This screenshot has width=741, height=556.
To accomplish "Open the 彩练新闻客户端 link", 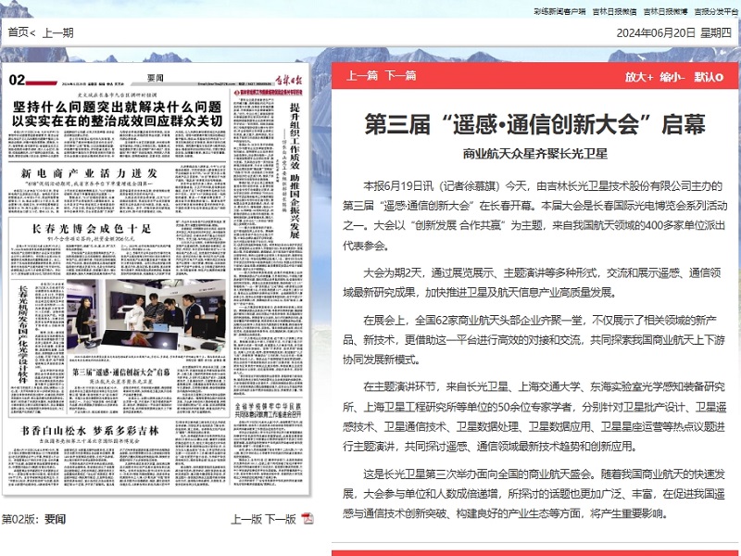I will point(559,11).
